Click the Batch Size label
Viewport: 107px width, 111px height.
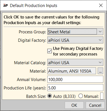(36, 96)
